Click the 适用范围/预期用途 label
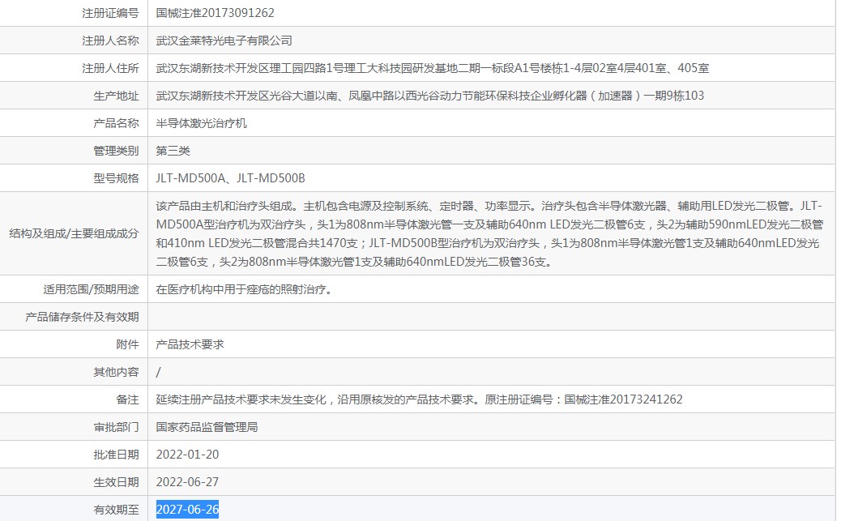This screenshot has height=521, width=841. (92, 290)
